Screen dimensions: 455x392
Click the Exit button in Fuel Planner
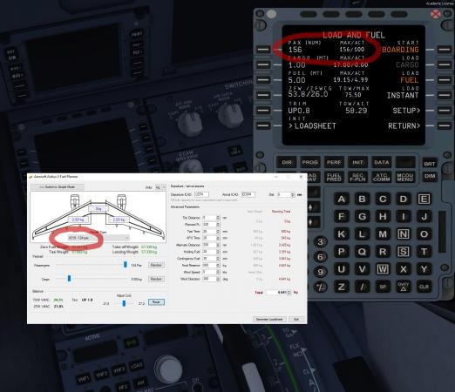coord(296,319)
